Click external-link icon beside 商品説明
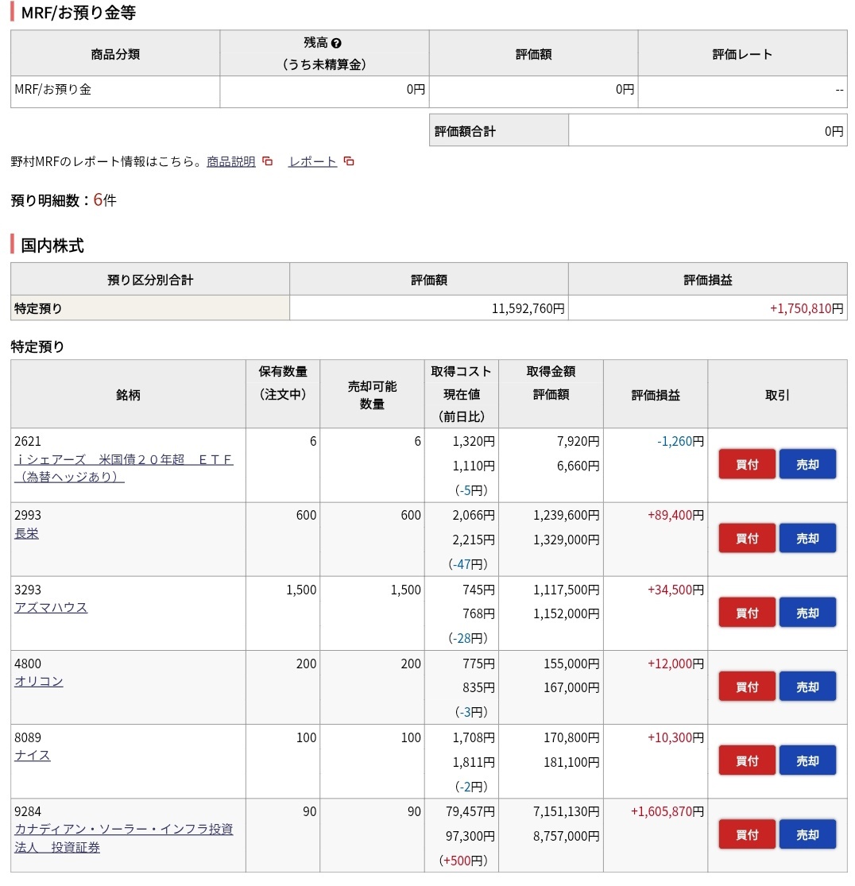 [x=268, y=161]
